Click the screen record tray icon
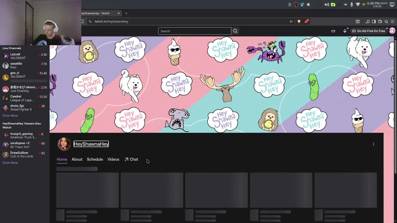 [x=345, y=4]
